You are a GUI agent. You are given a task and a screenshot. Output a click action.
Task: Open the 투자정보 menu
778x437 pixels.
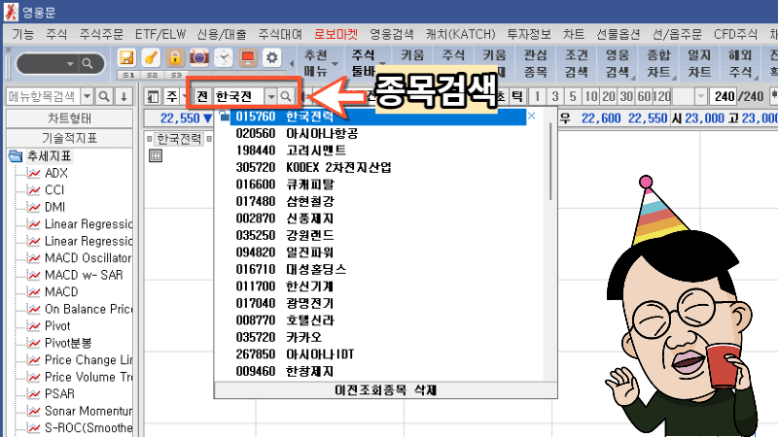[529, 34]
